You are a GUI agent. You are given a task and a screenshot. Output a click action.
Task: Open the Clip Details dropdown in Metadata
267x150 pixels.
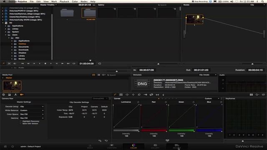[208, 75]
